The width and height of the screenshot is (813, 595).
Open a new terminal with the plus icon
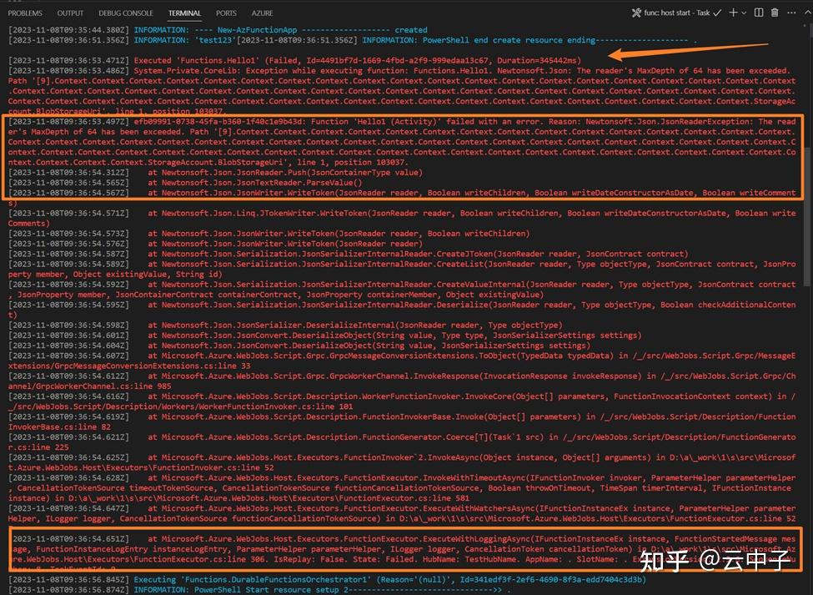733,13
